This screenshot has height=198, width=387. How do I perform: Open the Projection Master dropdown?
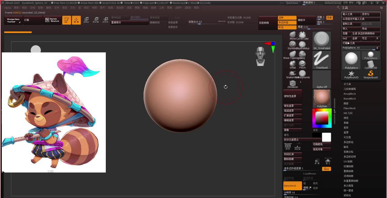pos(13,20)
